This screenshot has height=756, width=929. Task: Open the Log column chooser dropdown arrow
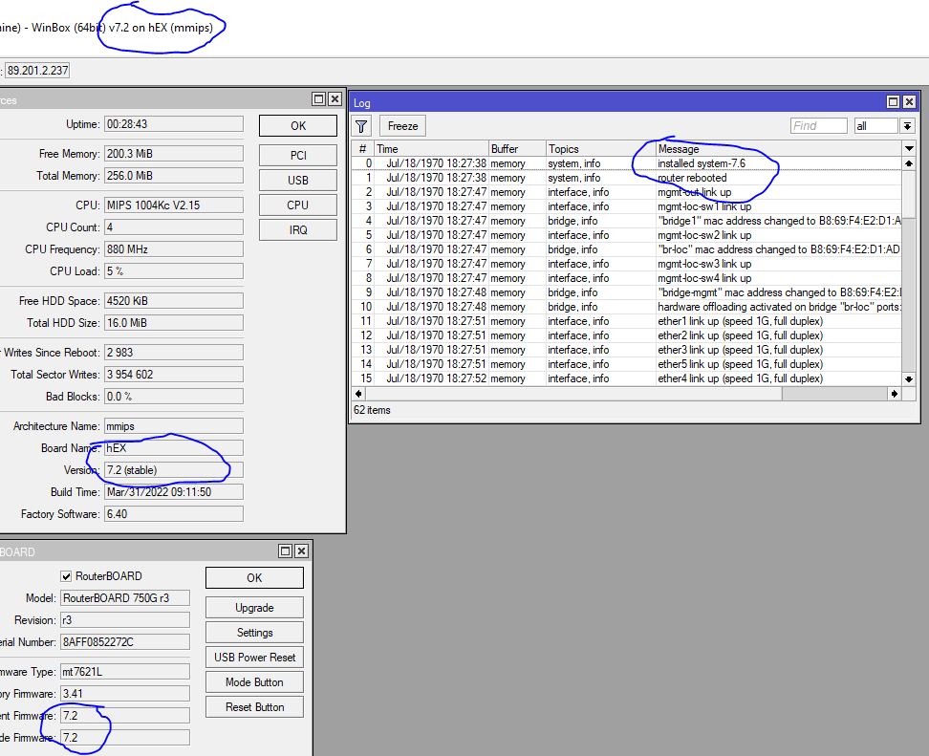(x=909, y=149)
